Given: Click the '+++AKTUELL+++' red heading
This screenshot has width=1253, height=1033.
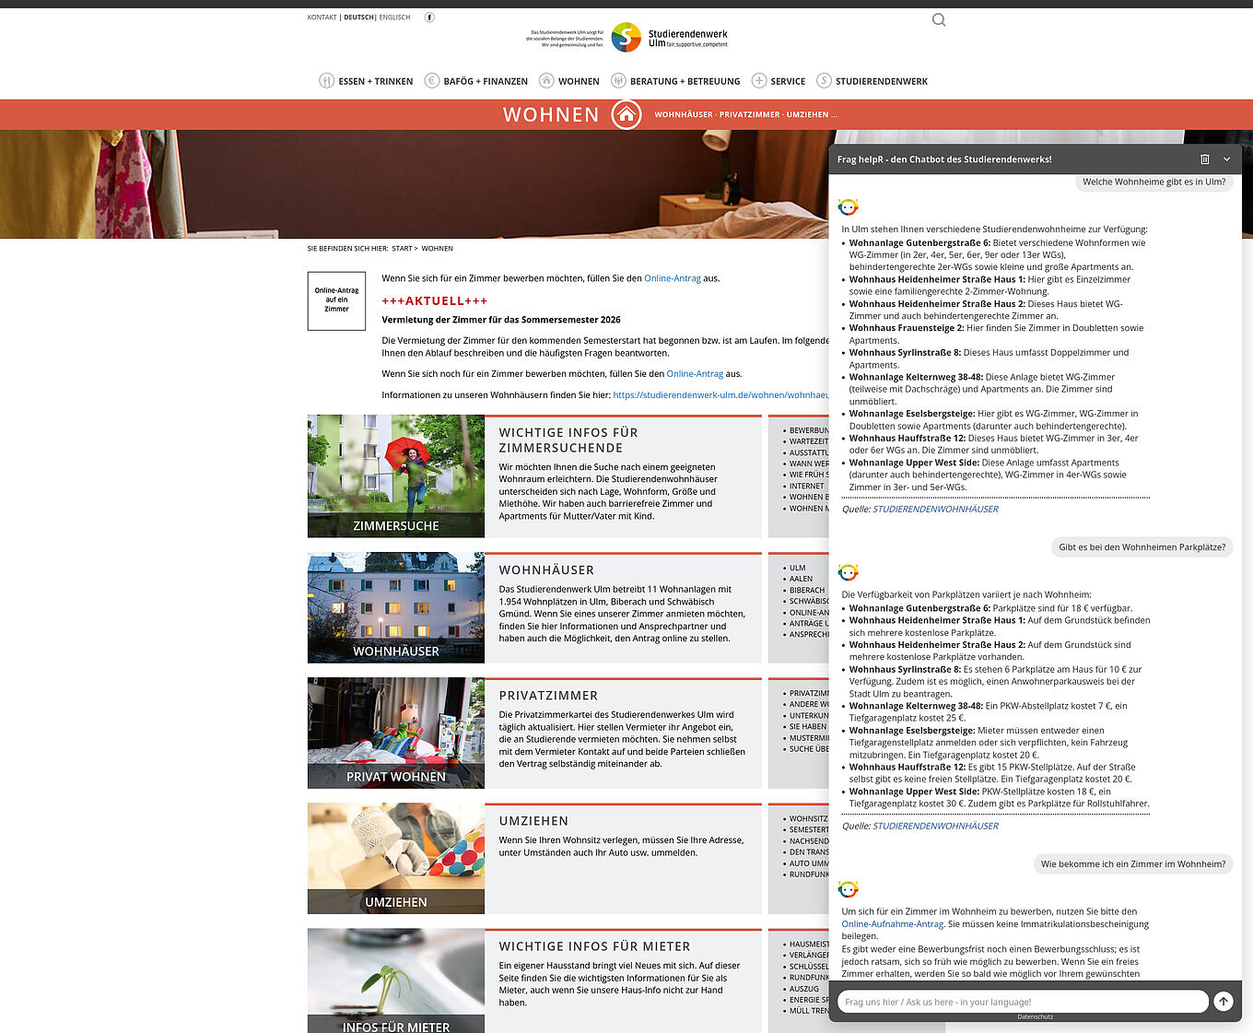Looking at the screenshot, I should pyautogui.click(x=435, y=301).
